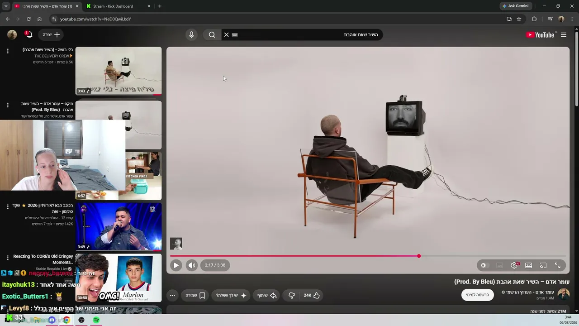The width and height of the screenshot is (579, 326).
Task: Bookmark this page with the star
Action: click(519, 19)
